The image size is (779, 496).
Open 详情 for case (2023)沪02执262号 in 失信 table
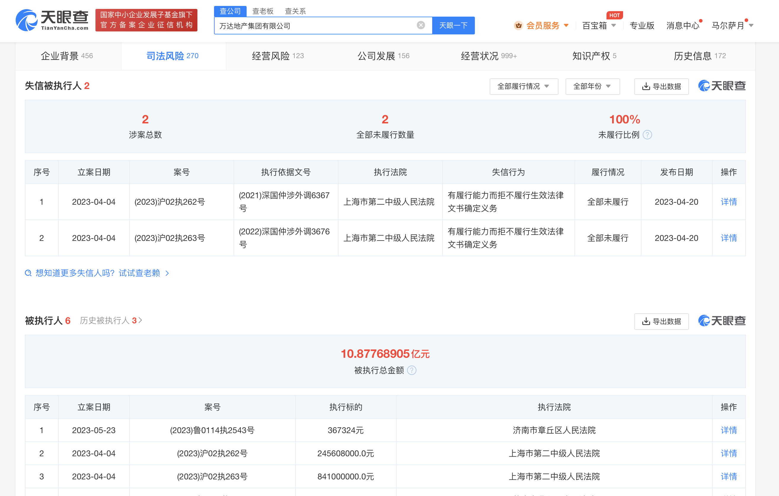pos(729,202)
